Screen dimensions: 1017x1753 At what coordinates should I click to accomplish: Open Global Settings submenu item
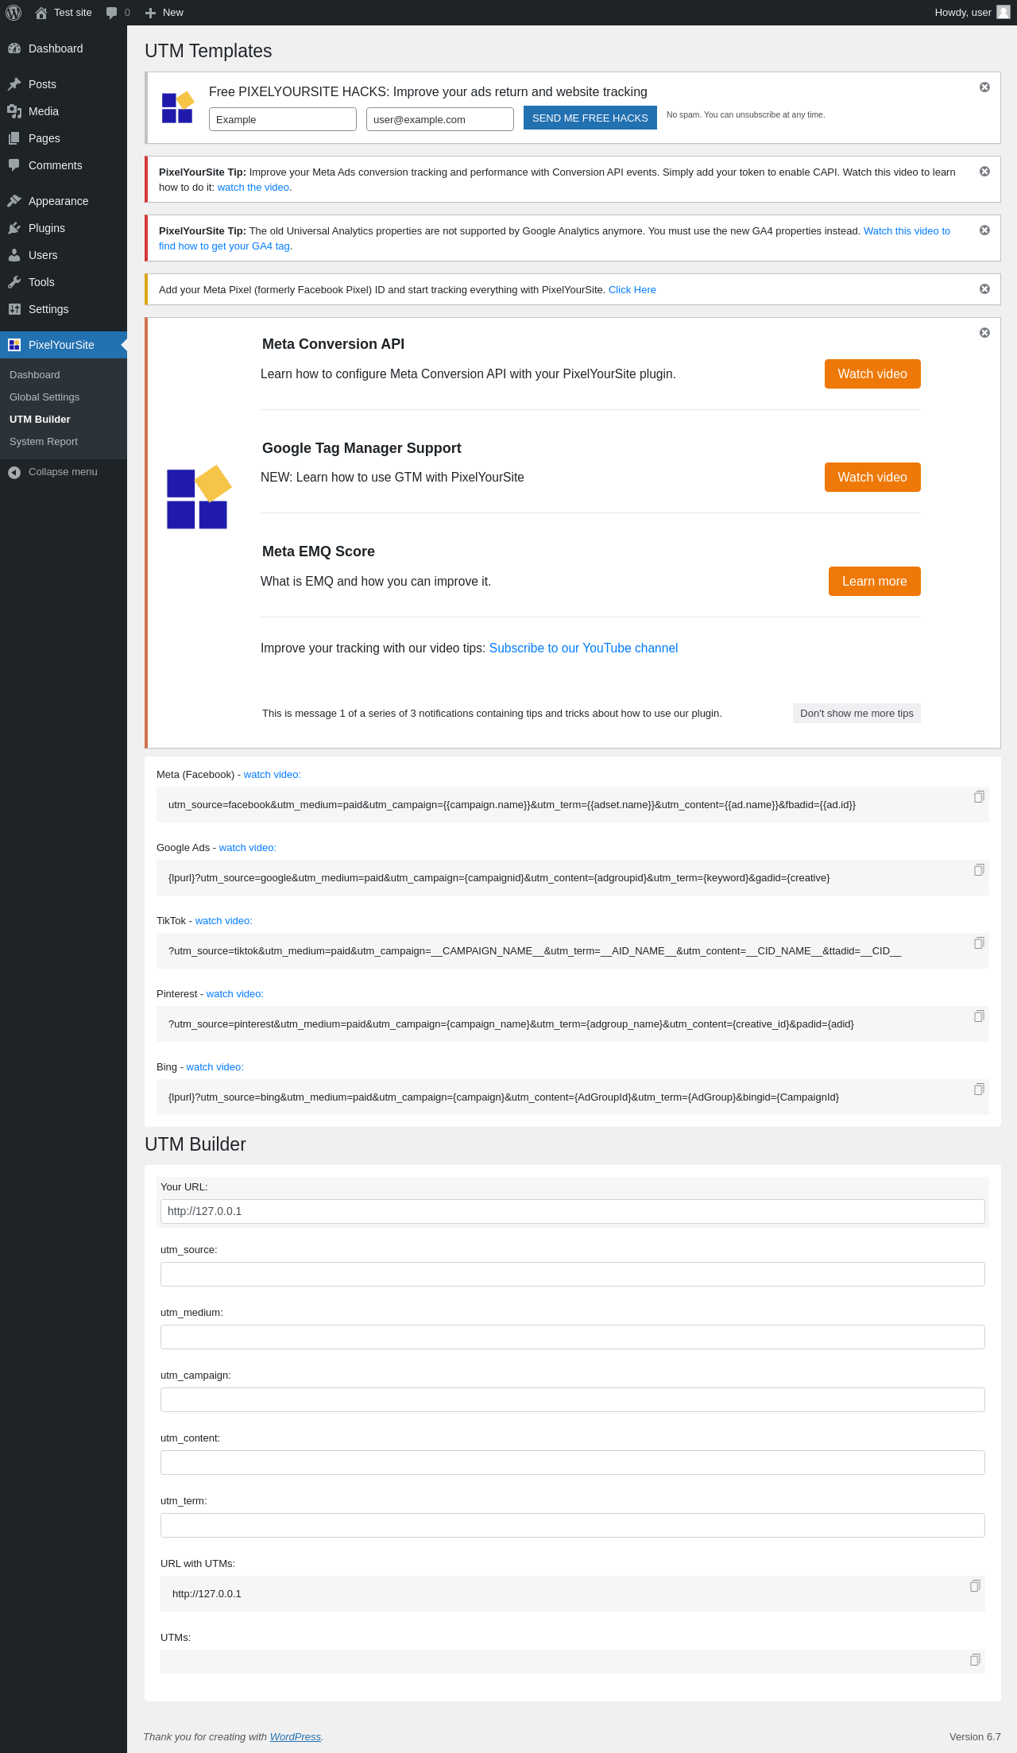64,397
